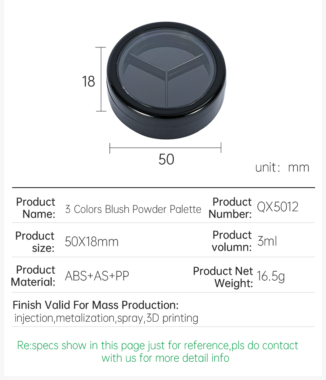Select the Product Net Weight label
The width and height of the screenshot is (326, 380).
pyautogui.click(x=223, y=277)
